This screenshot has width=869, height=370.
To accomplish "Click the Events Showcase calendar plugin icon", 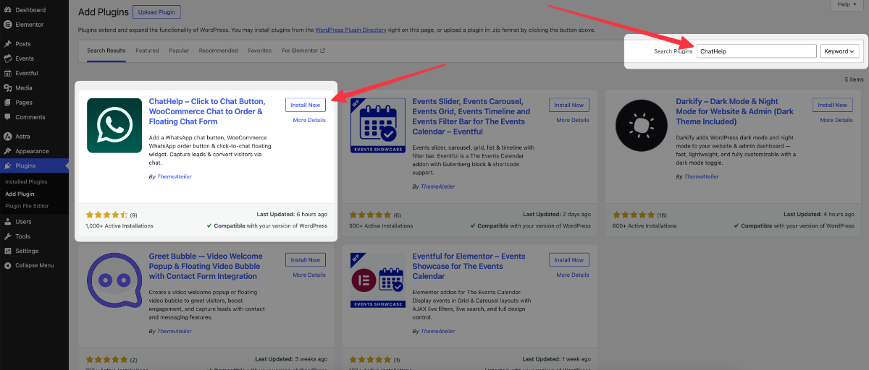I will tap(378, 125).
